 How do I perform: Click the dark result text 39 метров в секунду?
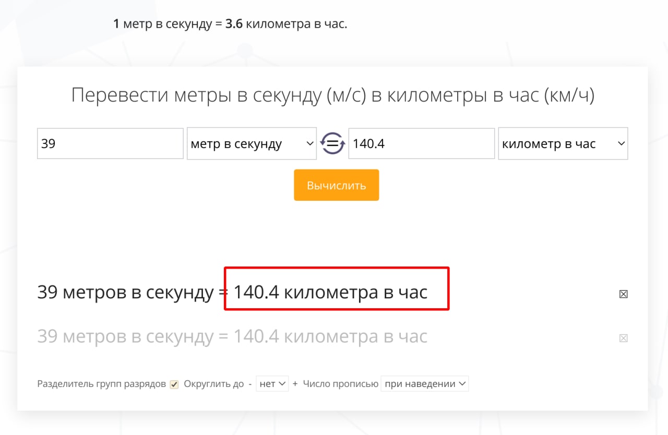pos(125,293)
